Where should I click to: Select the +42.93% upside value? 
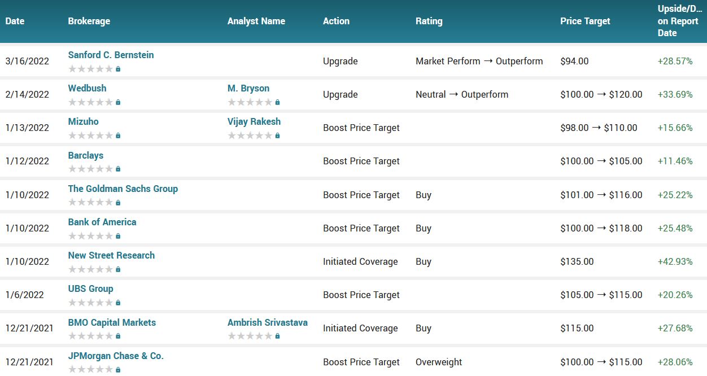coord(675,261)
